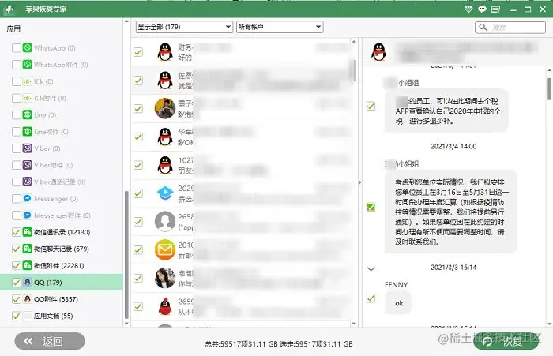The width and height of the screenshot is (553, 356).
Task: Click the Kik附件 icon
Action: click(27, 98)
